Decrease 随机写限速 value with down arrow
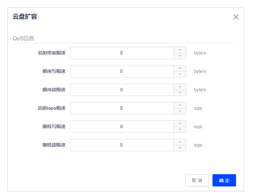The height and width of the screenshot is (193, 254). pyautogui.click(x=180, y=129)
